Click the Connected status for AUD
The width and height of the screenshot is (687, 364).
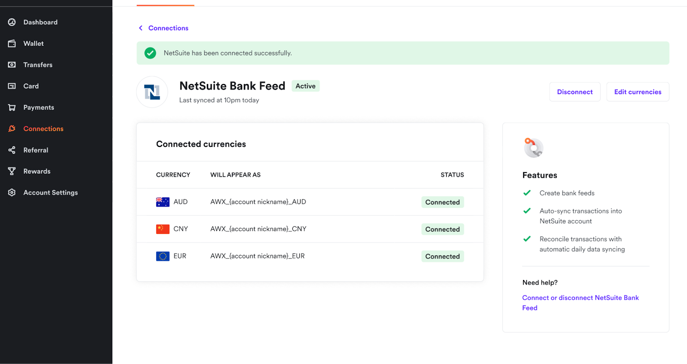pyautogui.click(x=443, y=202)
